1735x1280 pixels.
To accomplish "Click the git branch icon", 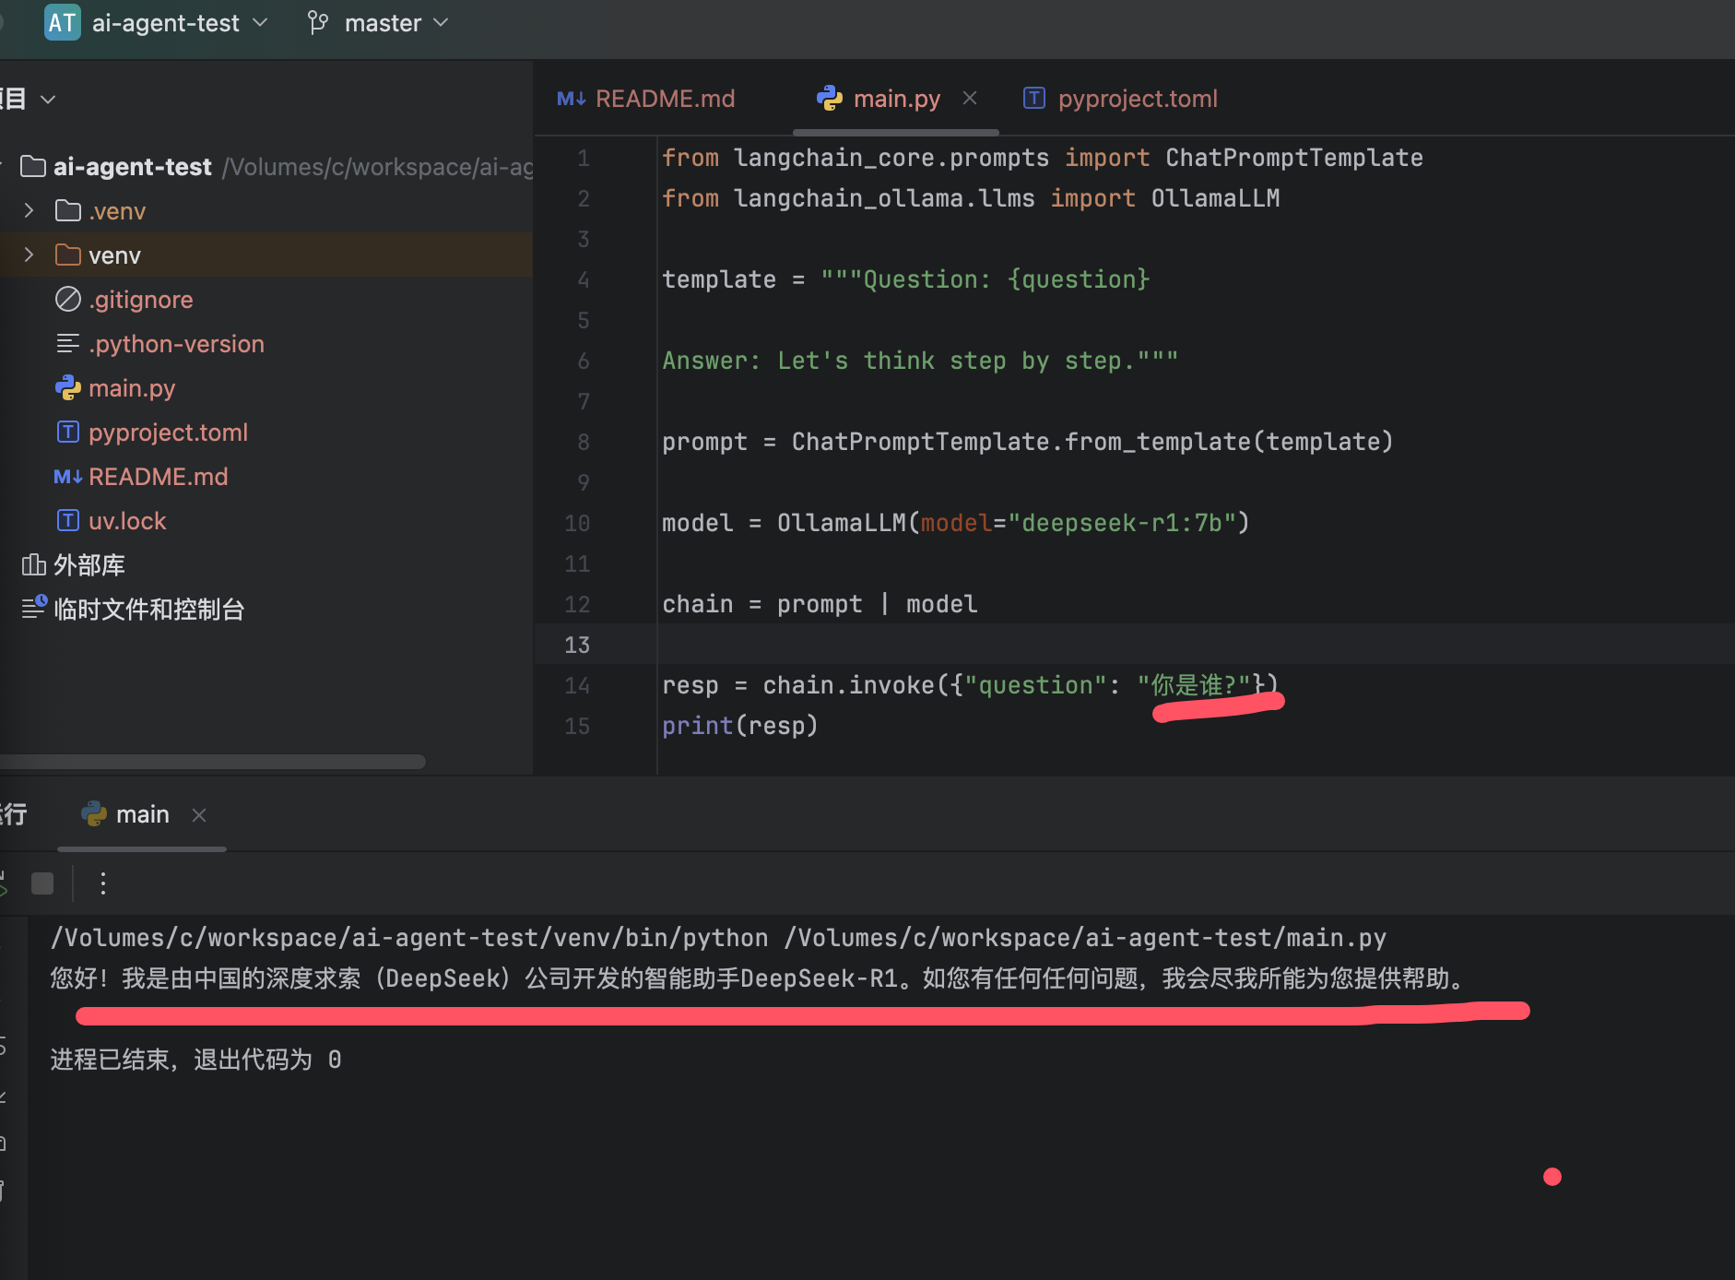I will [x=318, y=22].
